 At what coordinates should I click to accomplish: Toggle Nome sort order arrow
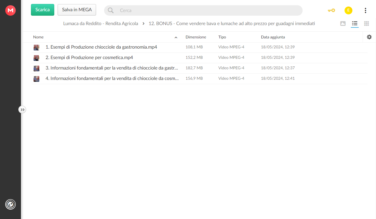click(x=176, y=37)
